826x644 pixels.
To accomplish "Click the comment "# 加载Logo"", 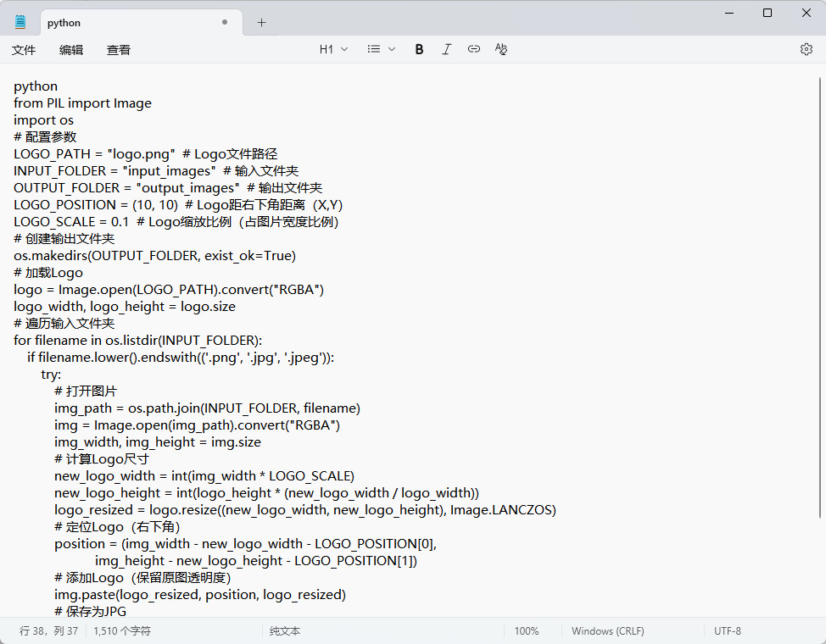I will 48,273.
